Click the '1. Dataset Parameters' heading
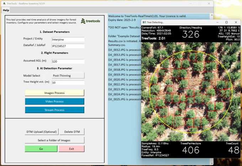This screenshot has width=242, height=166. coord(54,32)
